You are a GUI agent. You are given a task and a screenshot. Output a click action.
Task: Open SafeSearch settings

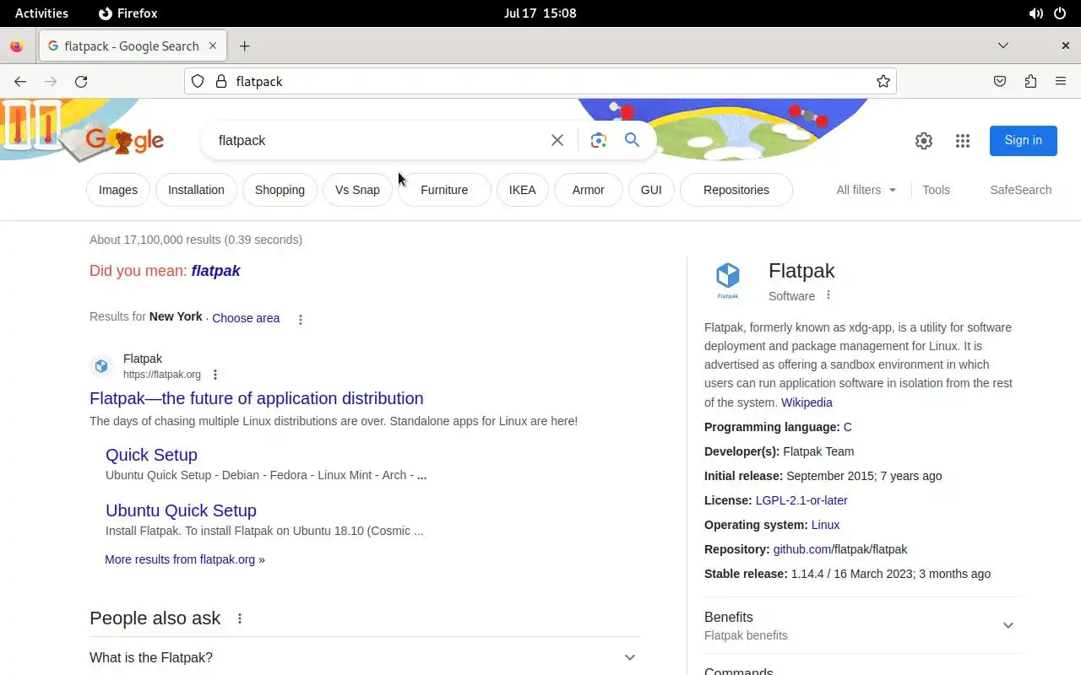[x=1020, y=190]
